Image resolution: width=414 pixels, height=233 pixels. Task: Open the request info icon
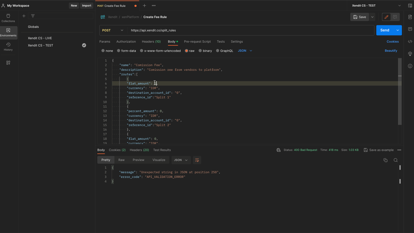(x=410, y=66)
